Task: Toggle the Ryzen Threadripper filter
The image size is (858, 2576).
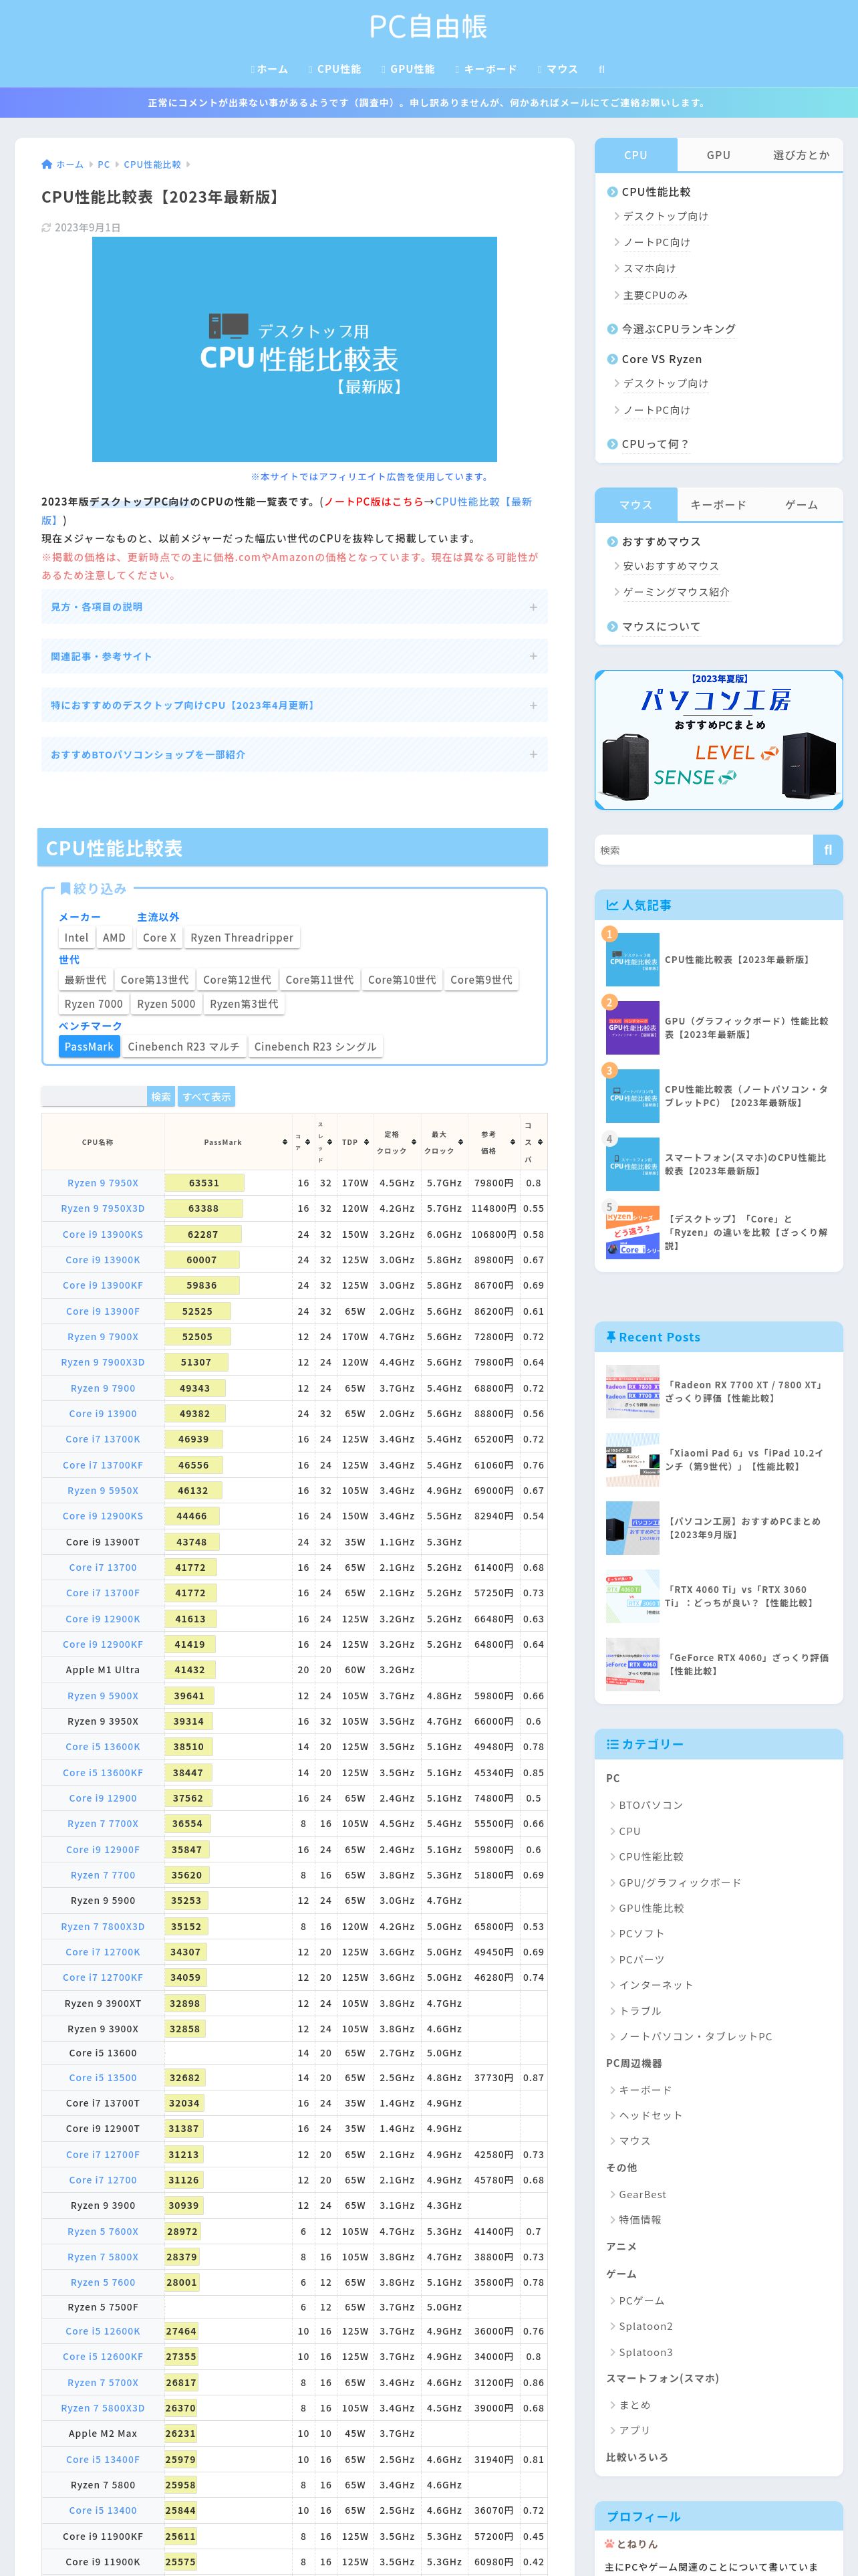Action: click(x=242, y=938)
